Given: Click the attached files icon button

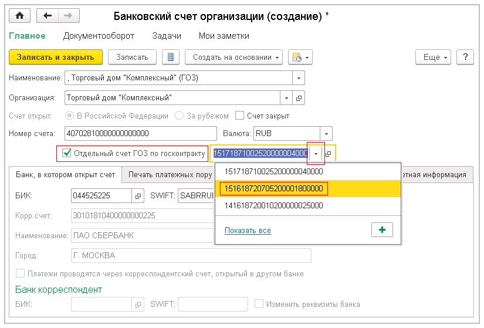Looking at the screenshot, I should click(300, 57).
